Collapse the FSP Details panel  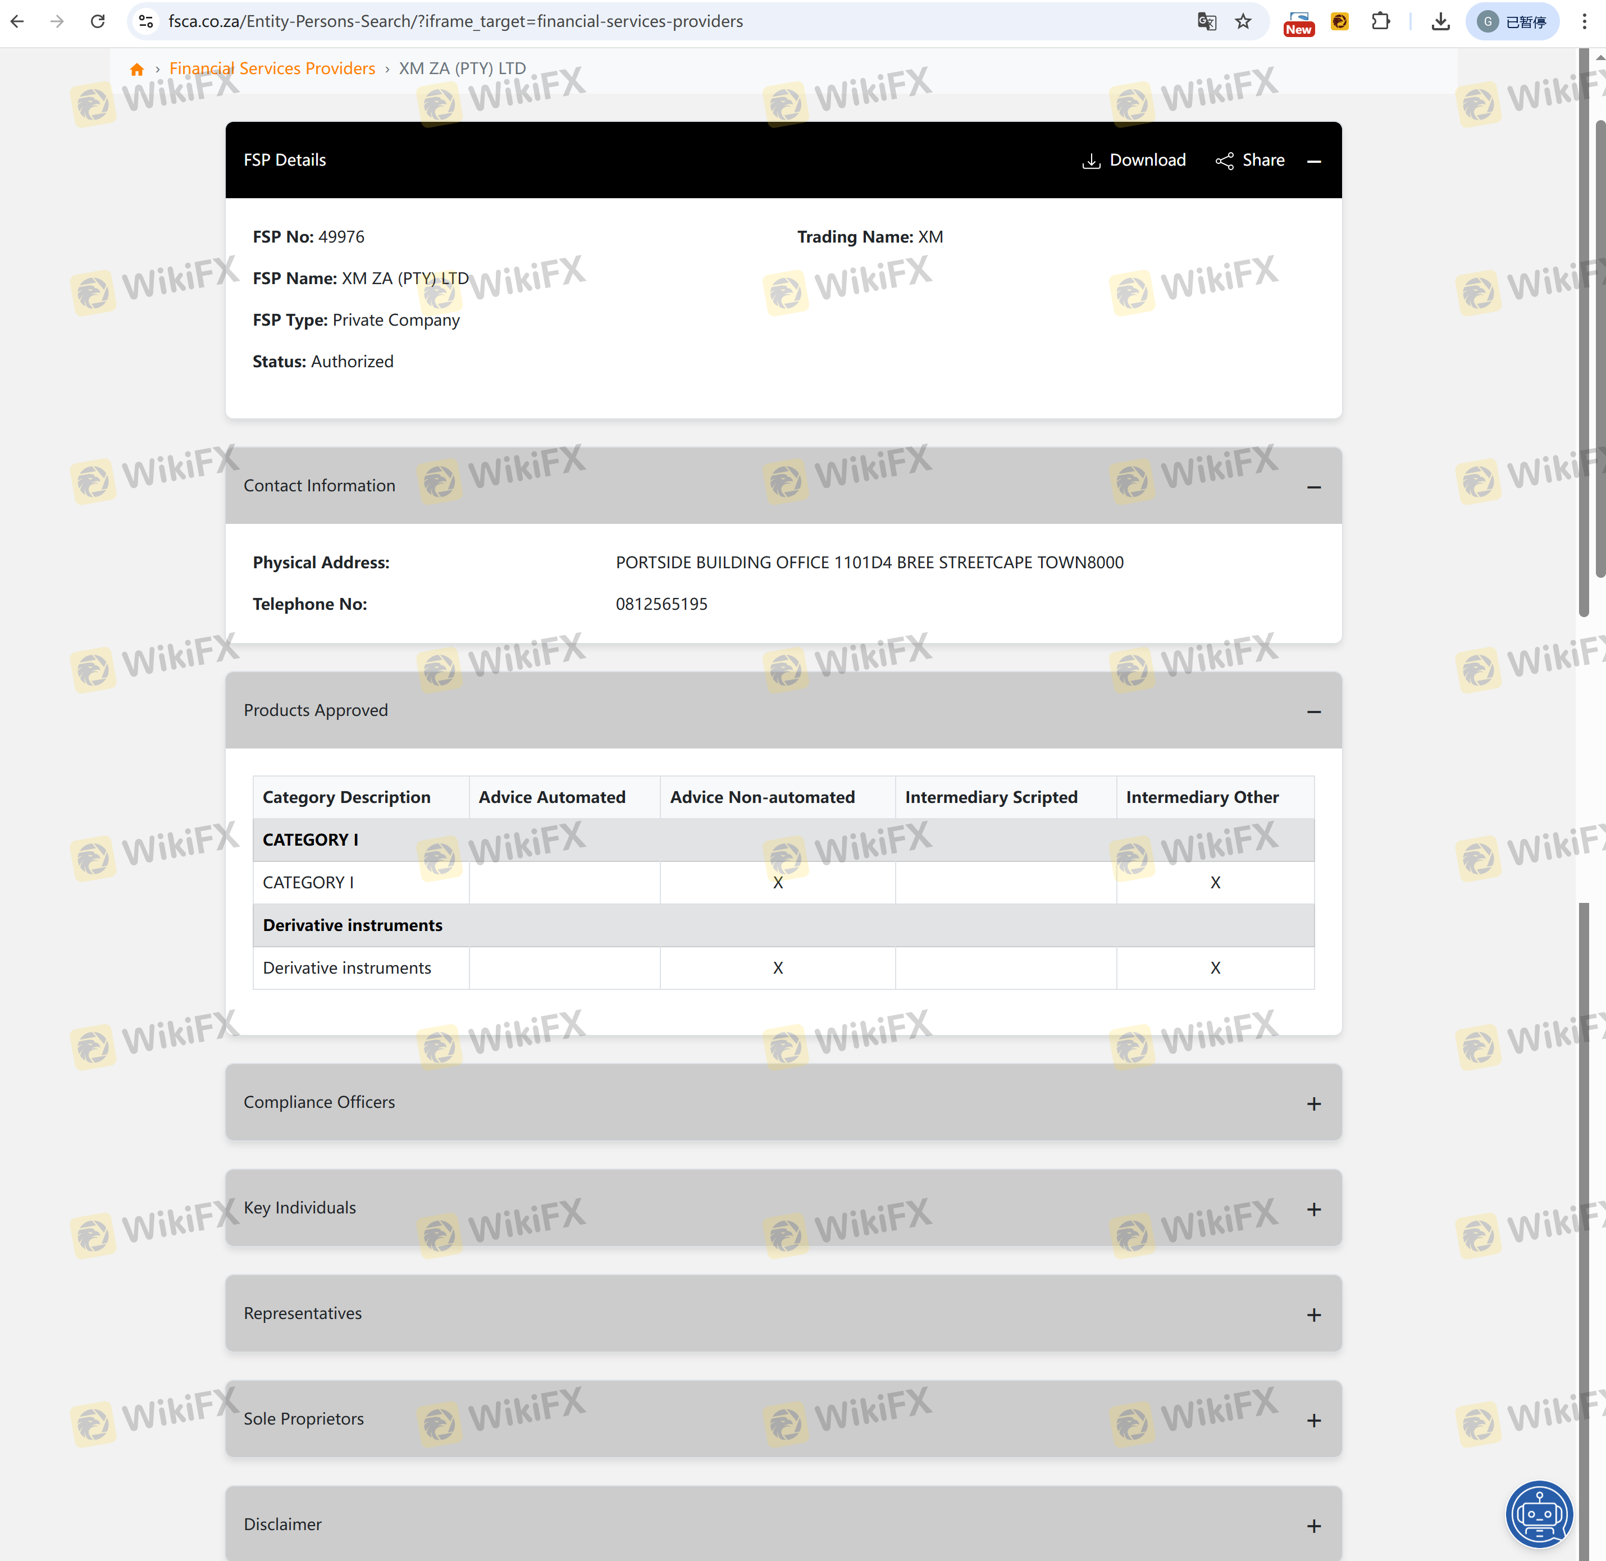tap(1314, 162)
